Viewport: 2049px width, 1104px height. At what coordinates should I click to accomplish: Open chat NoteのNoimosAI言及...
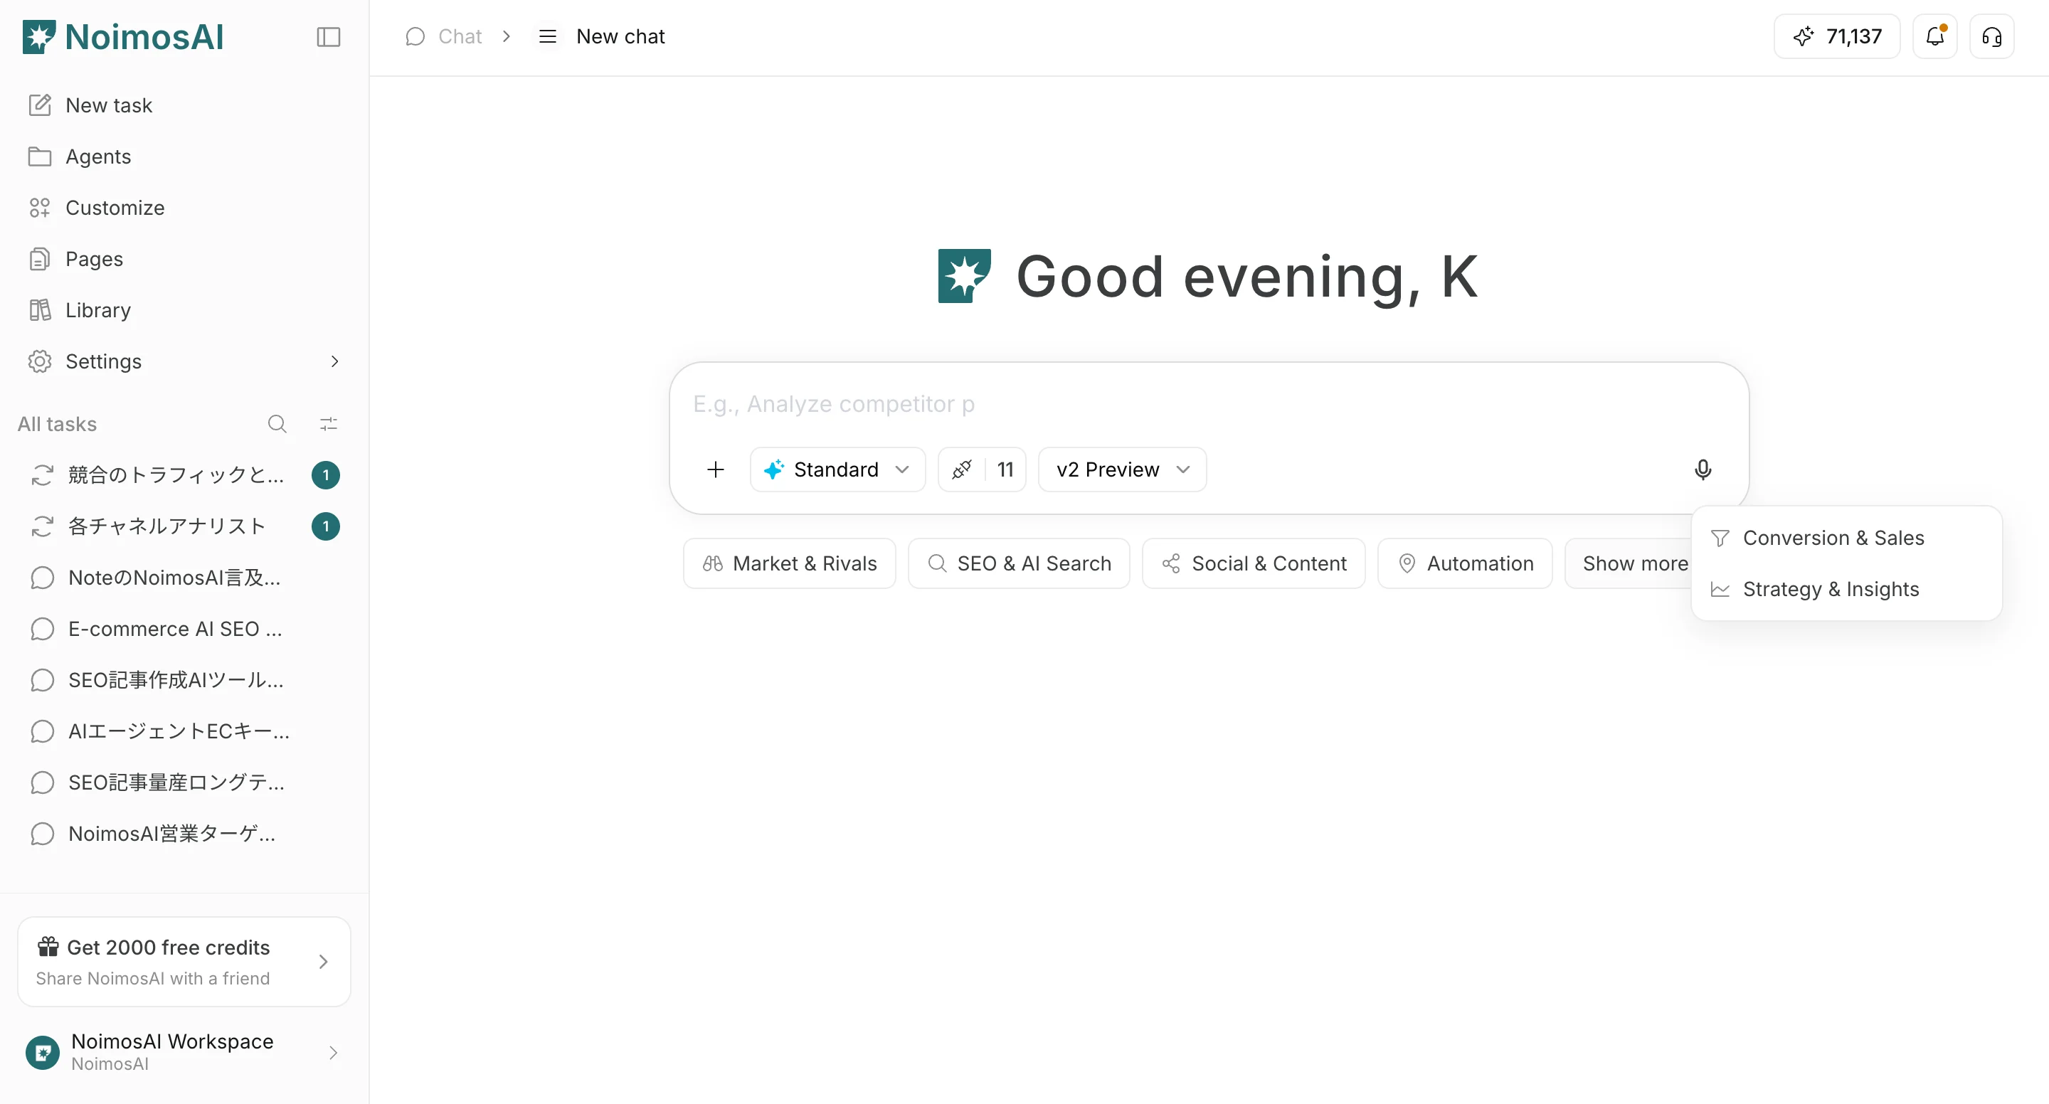pyautogui.click(x=184, y=578)
